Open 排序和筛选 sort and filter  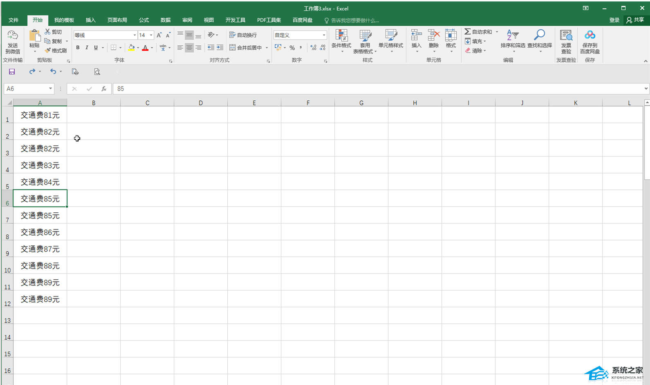pyautogui.click(x=513, y=41)
